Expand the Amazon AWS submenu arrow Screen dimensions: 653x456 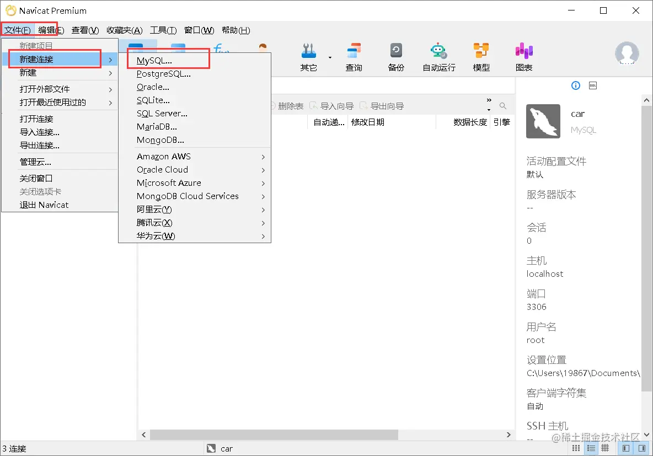coord(263,157)
